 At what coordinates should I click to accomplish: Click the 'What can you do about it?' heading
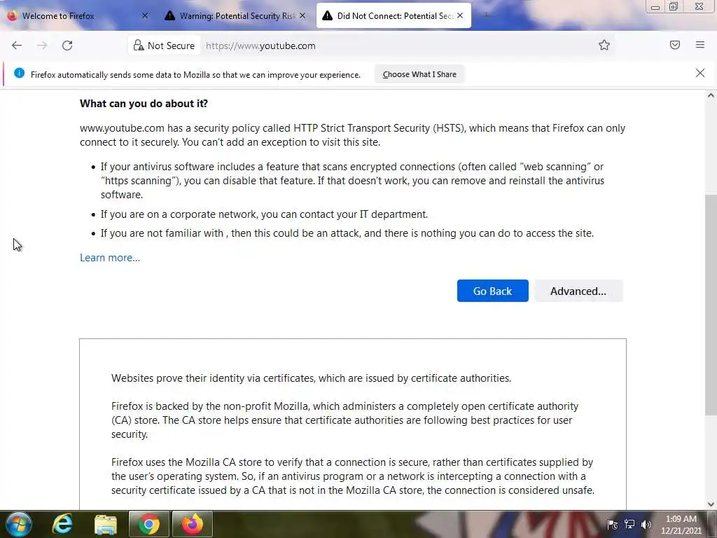point(144,104)
